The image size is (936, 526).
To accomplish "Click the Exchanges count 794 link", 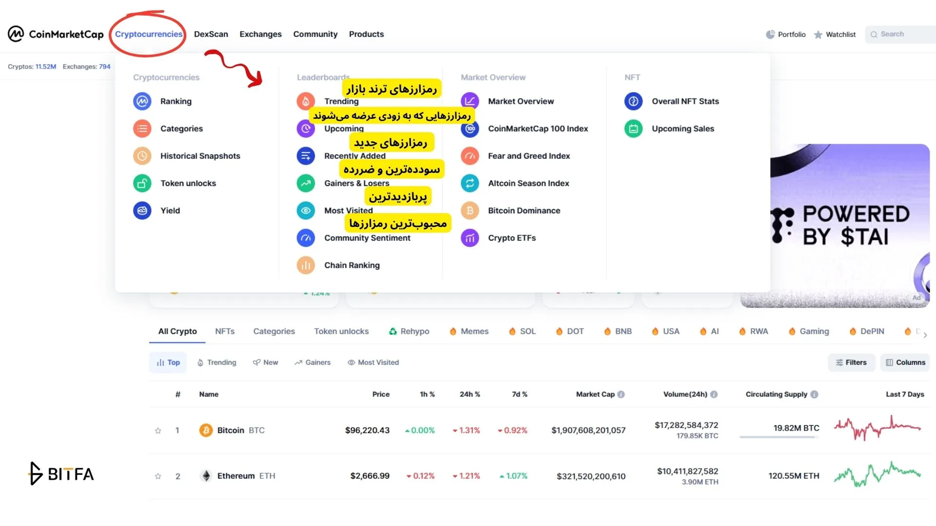I will pos(105,67).
